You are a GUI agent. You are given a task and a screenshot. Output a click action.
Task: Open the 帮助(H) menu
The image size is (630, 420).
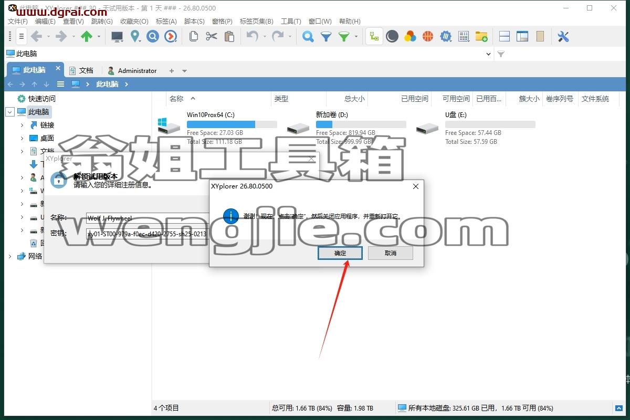350,22
